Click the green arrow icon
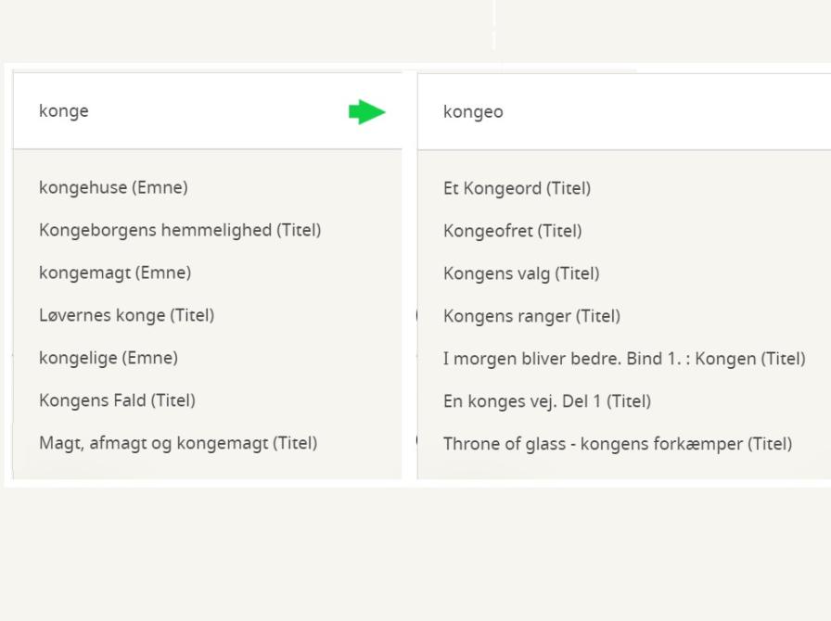 click(x=367, y=112)
